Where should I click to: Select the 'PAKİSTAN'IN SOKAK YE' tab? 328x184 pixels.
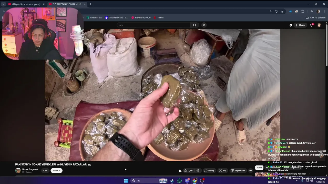[x=67, y=4]
